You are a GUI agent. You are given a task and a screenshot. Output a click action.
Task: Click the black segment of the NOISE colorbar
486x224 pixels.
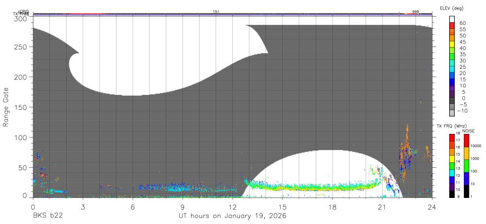(466, 191)
